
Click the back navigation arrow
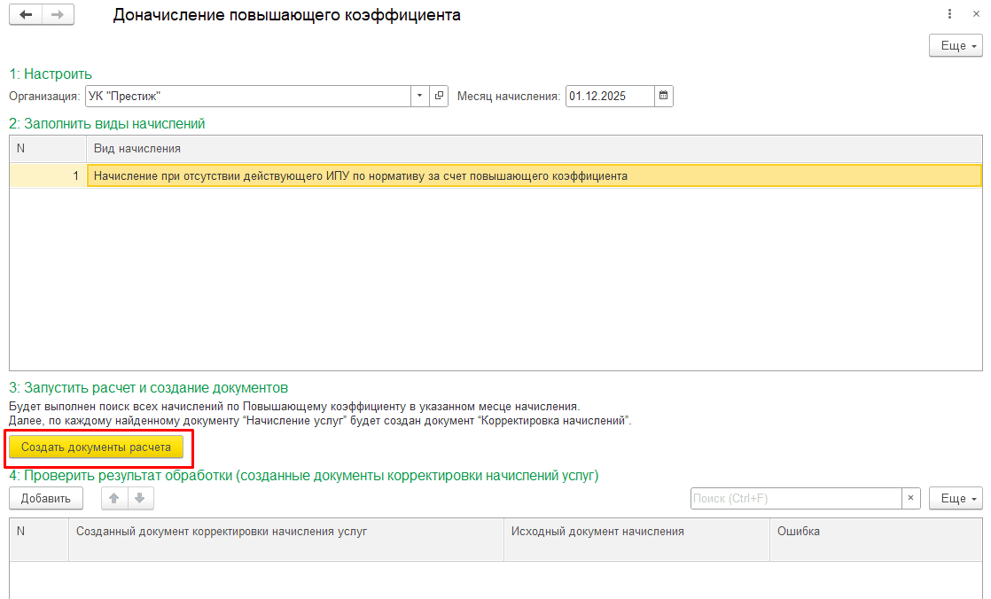click(26, 15)
